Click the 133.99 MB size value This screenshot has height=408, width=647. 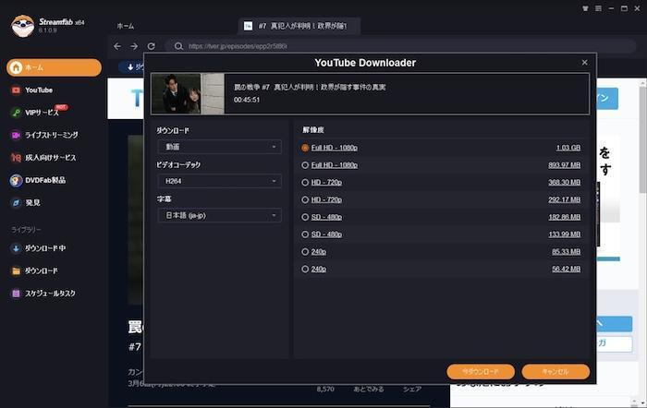(x=564, y=234)
